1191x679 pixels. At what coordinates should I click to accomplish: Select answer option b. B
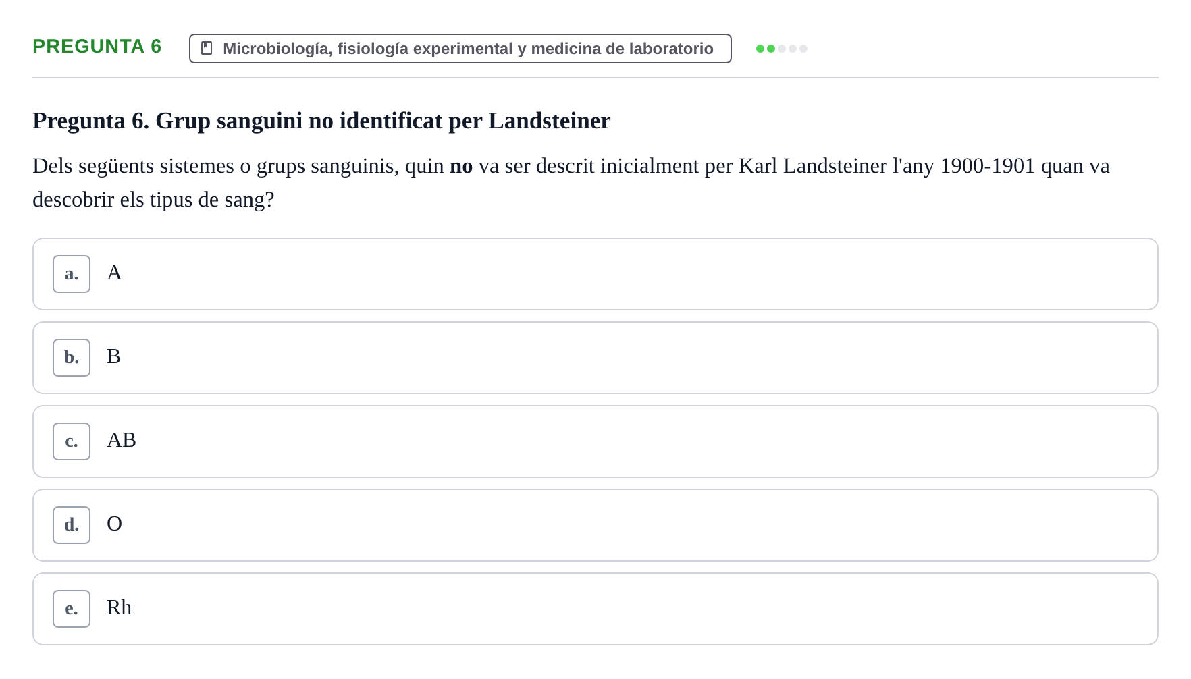pos(595,358)
